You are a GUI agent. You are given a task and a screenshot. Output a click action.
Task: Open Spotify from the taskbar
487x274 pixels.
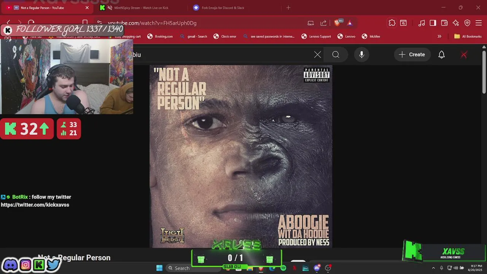coord(283,268)
